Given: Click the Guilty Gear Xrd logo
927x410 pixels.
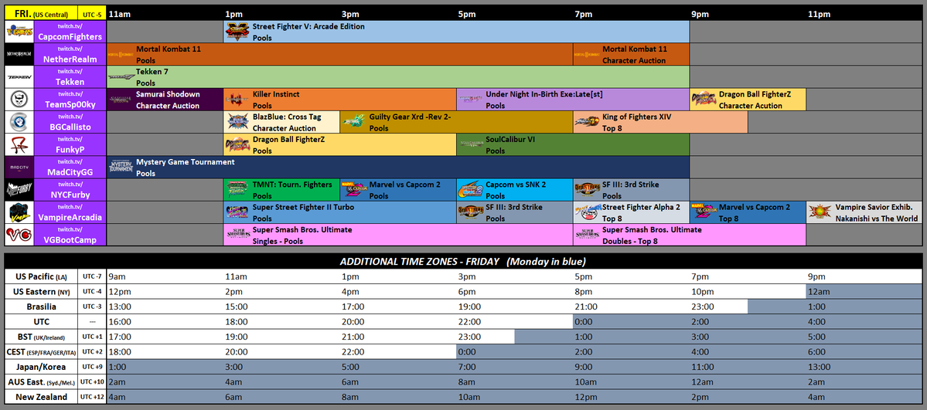Looking at the screenshot, I should (353, 122).
